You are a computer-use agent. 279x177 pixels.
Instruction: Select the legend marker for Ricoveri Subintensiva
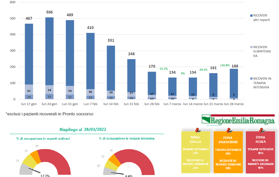point(251,47)
